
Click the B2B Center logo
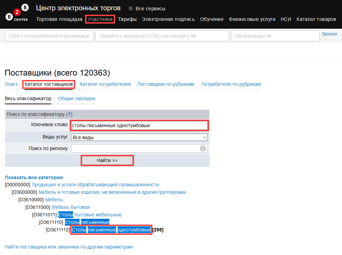(x=17, y=14)
